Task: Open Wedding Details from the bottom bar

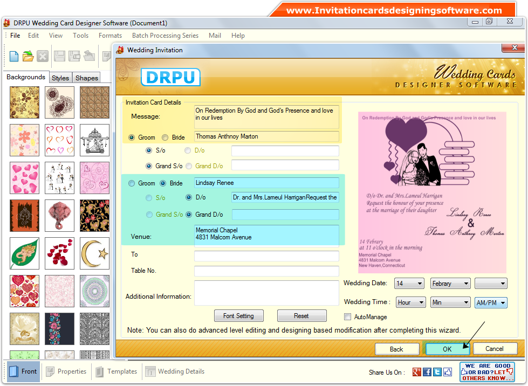Action: point(175,371)
